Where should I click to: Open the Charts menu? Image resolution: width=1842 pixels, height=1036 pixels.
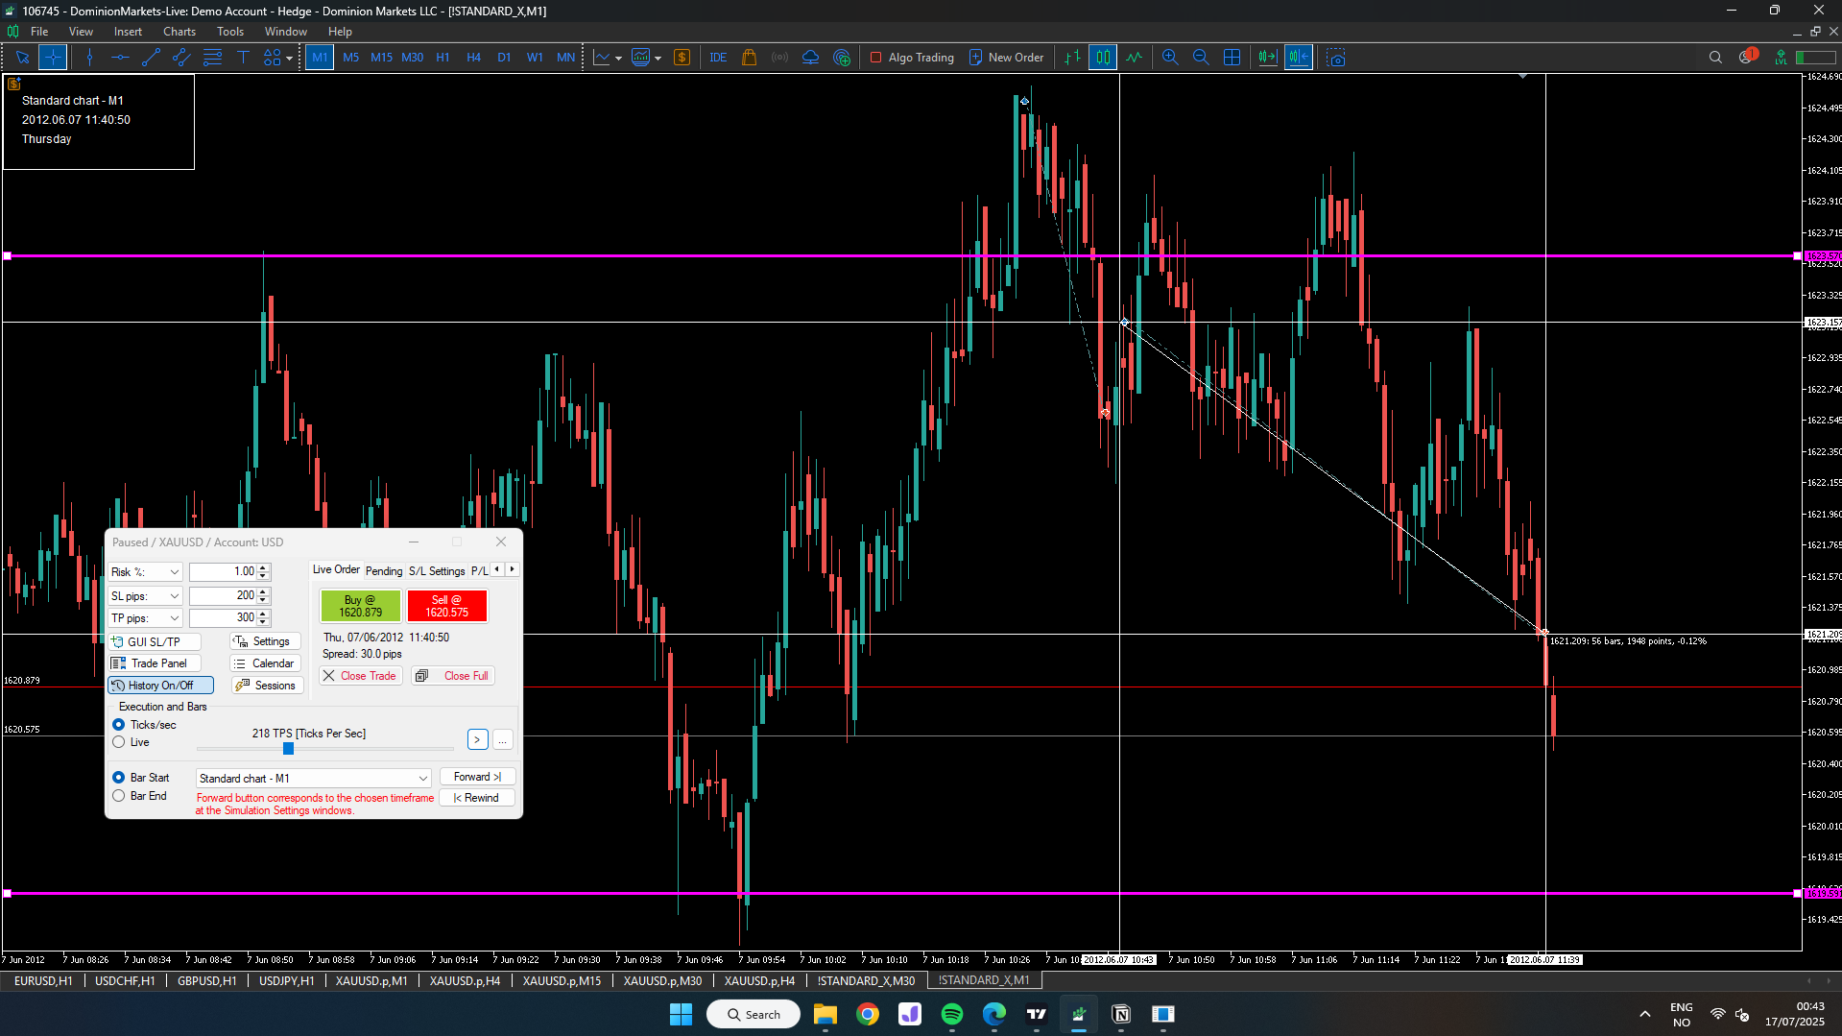[179, 32]
